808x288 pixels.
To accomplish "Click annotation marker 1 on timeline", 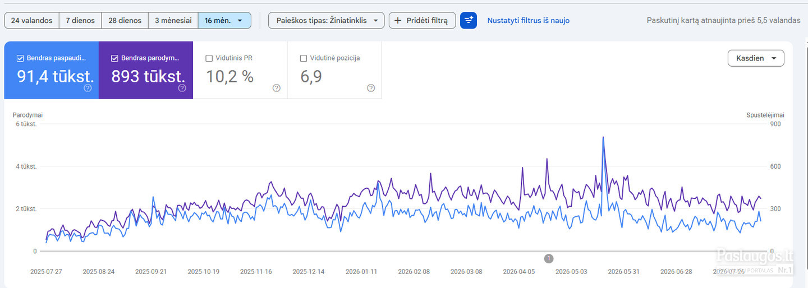I will click(549, 258).
